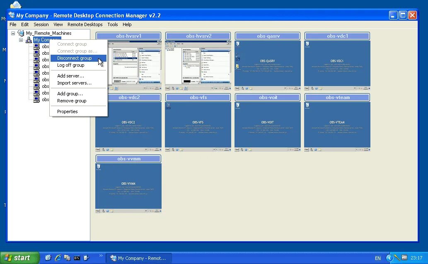Launch Command Prompt from Quick Launch
The width and height of the screenshot is (428, 264).
point(77,258)
